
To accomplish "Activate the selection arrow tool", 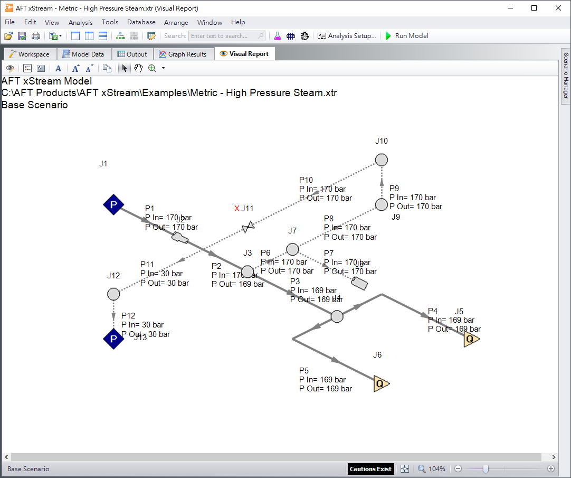I will (124, 68).
